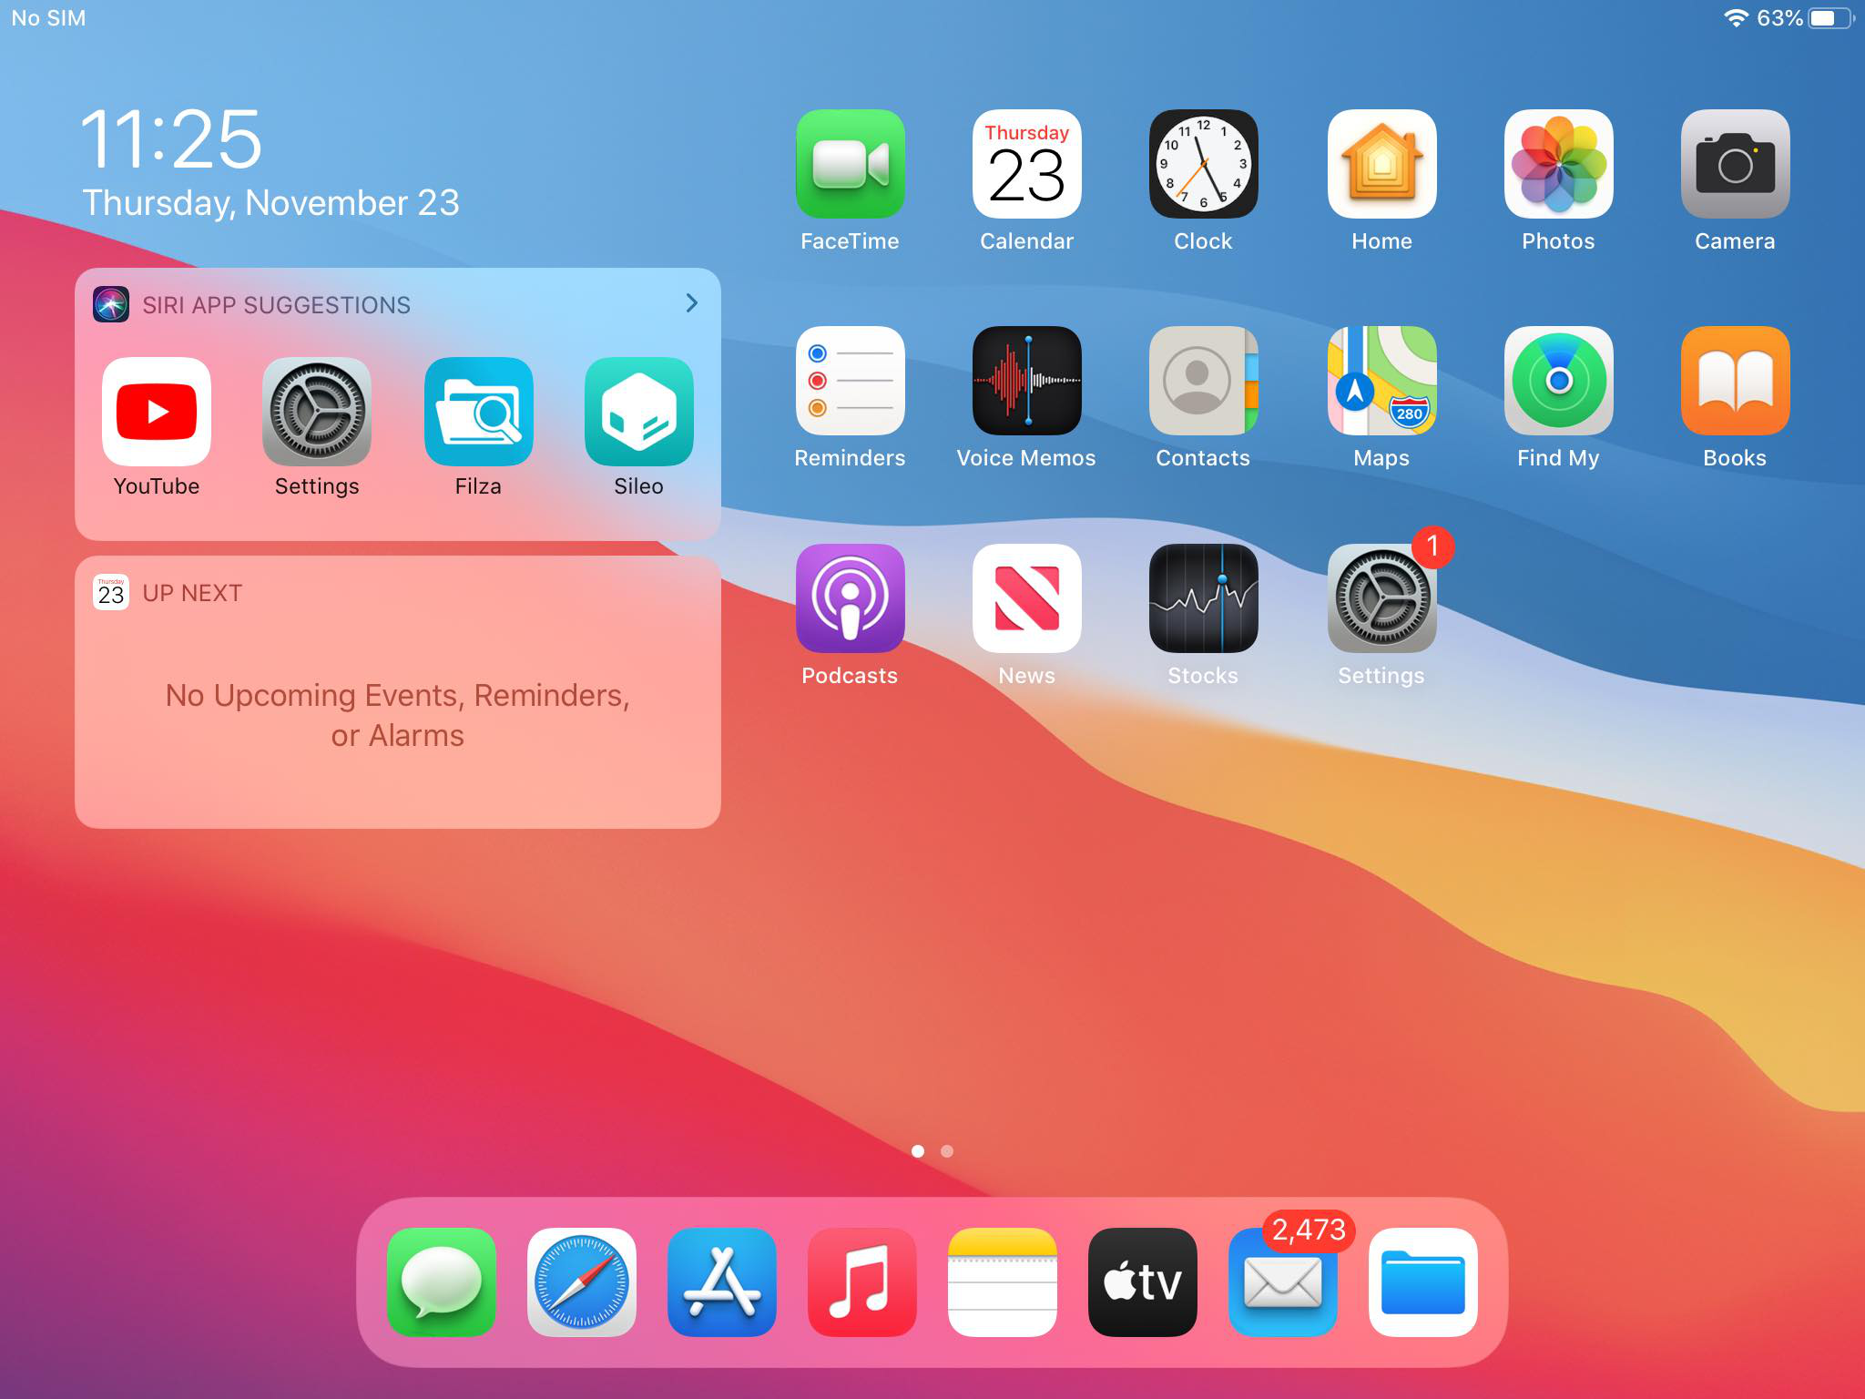Image resolution: width=1865 pixels, height=1399 pixels.
Task: Tap the Wi-Fi icon in the status bar
Action: (x=1737, y=18)
